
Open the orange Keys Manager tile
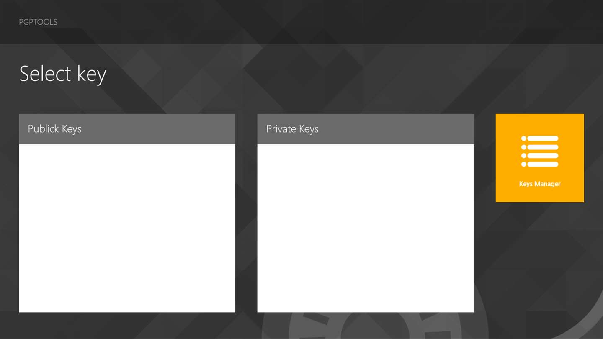click(540, 158)
